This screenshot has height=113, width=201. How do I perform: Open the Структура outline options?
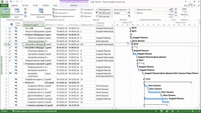pyautogui.click(x=87, y=13)
